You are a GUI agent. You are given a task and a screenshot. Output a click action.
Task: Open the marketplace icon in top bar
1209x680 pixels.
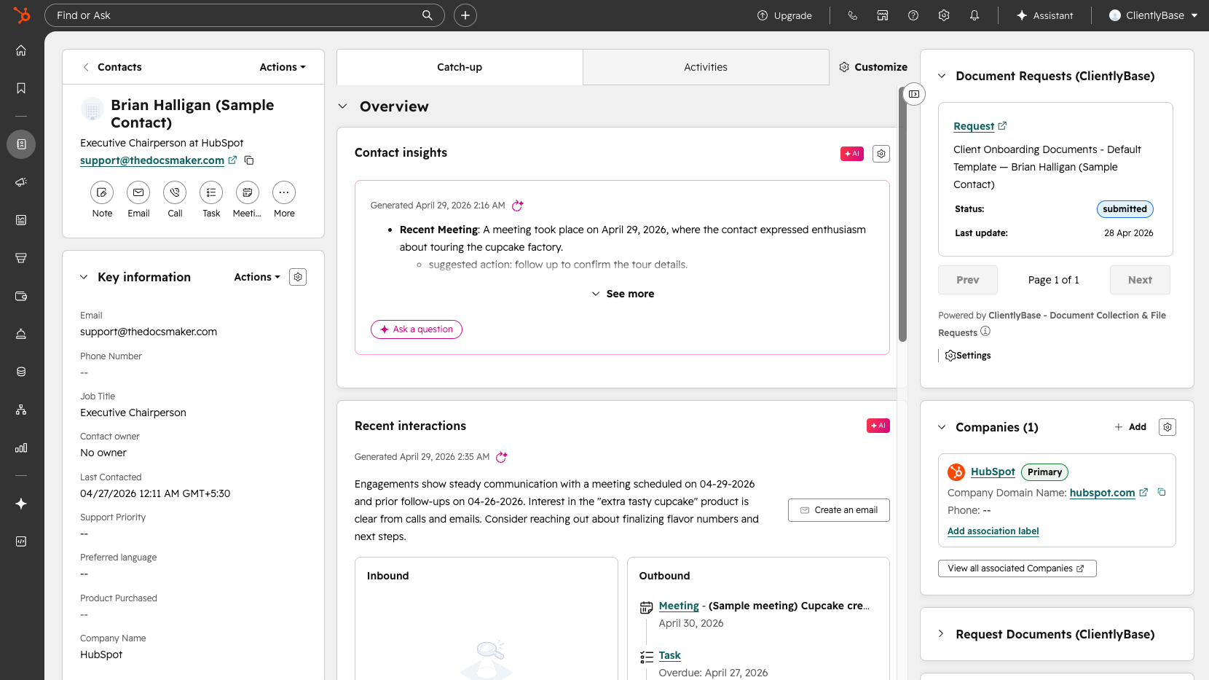(x=883, y=15)
